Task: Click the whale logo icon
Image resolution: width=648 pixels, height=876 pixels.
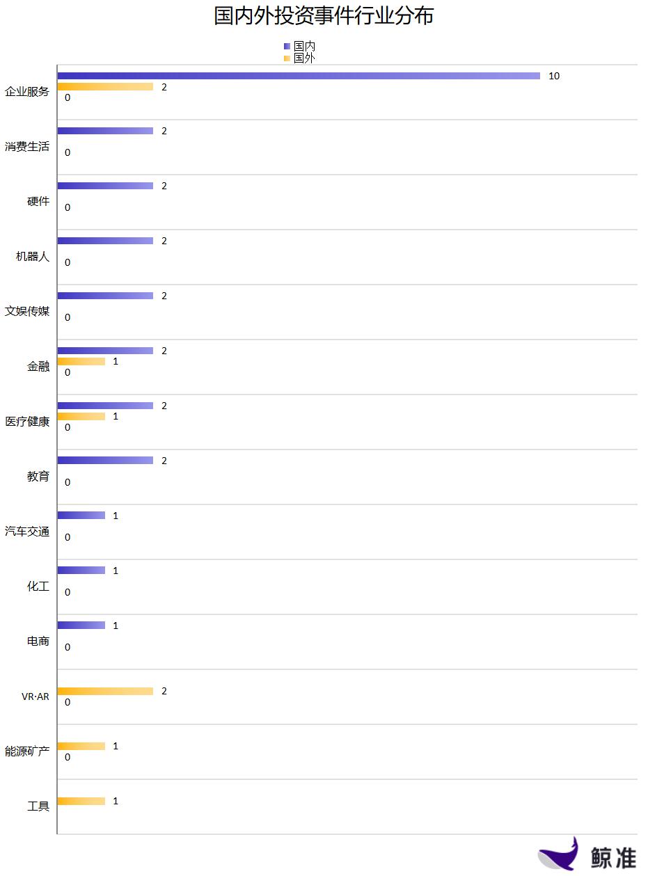Action: pyautogui.click(x=559, y=854)
